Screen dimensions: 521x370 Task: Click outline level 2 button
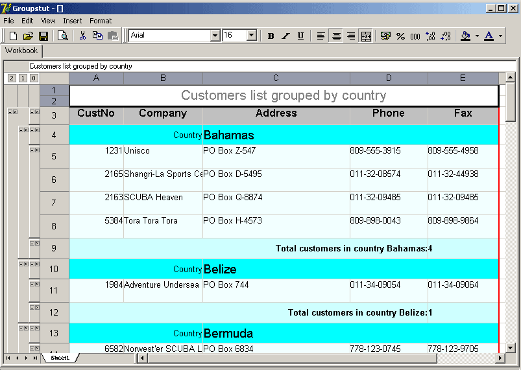(x=12, y=78)
